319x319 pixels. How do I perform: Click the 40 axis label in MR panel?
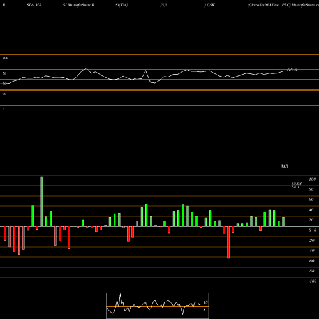311,210
